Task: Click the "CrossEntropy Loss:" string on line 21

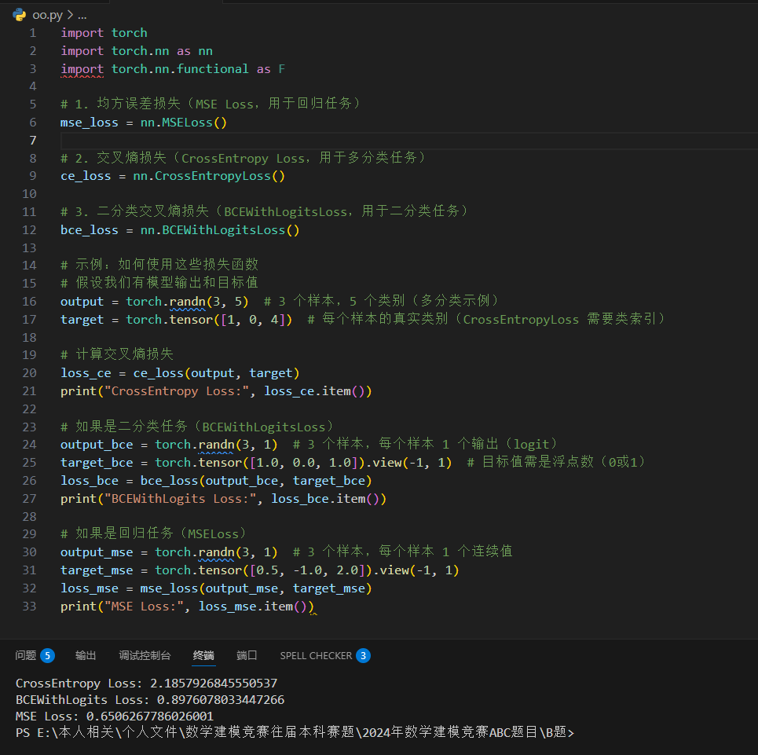Action: pyautogui.click(x=177, y=391)
